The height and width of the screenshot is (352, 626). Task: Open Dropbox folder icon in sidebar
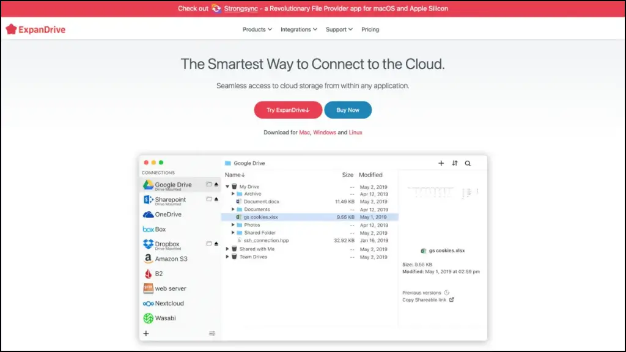209,243
